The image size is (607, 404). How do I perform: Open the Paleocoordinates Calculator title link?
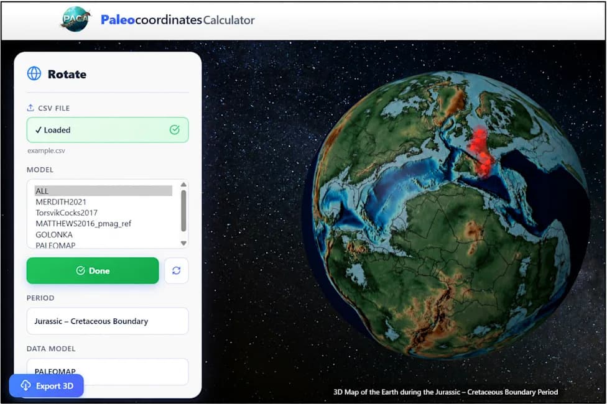[178, 19]
